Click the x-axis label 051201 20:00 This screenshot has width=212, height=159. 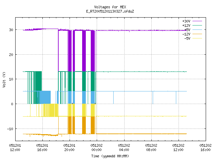pos(69,148)
